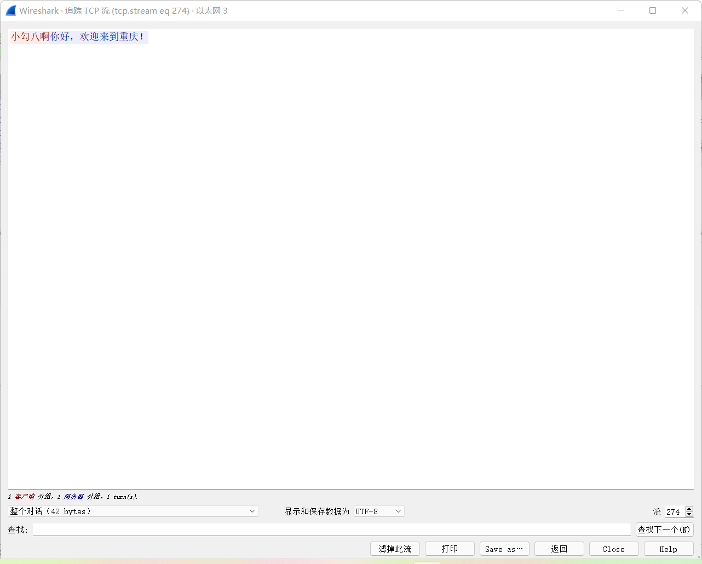Minimize the Wireshark stream window
The height and width of the screenshot is (564, 702).
(x=621, y=10)
